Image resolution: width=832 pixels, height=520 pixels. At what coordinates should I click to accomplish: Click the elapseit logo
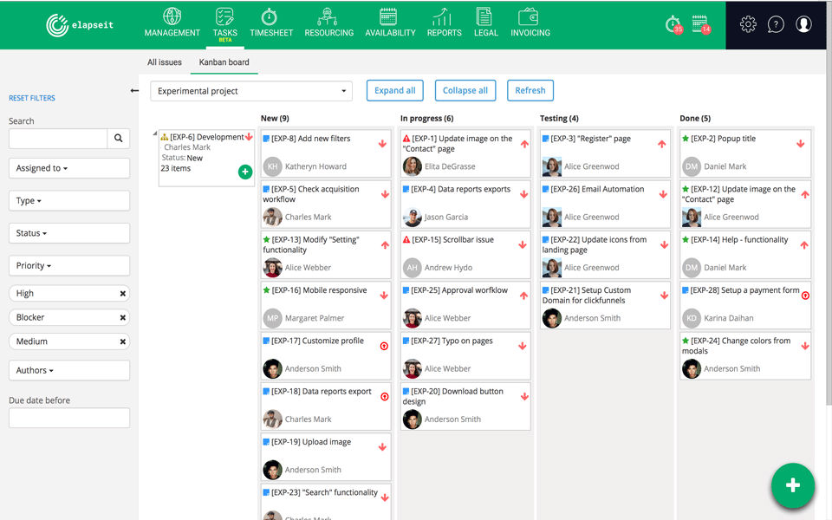[80, 25]
